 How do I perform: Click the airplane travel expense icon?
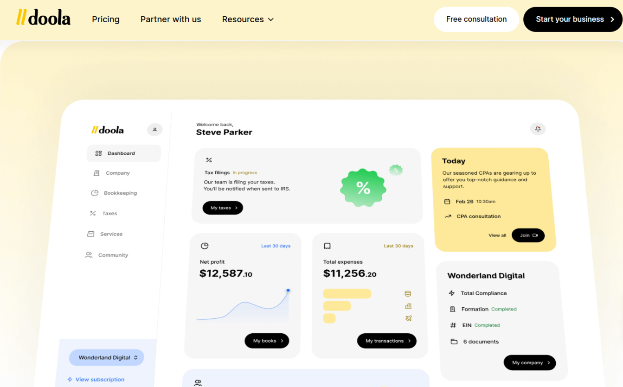(x=409, y=318)
